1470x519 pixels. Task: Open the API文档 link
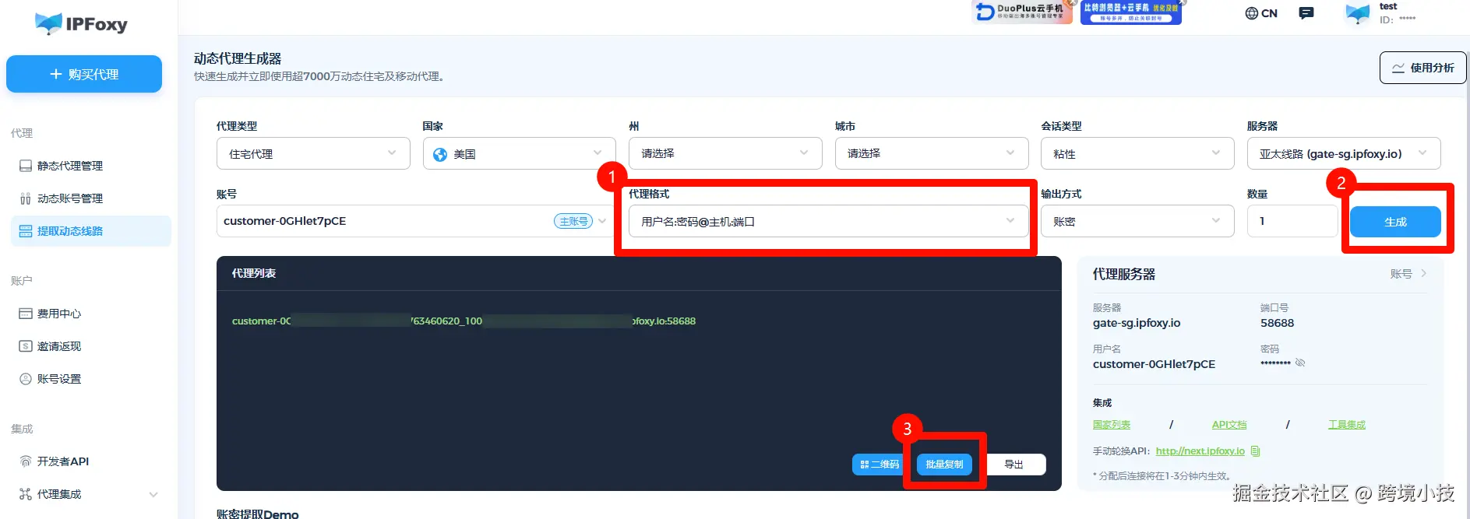point(1229,425)
